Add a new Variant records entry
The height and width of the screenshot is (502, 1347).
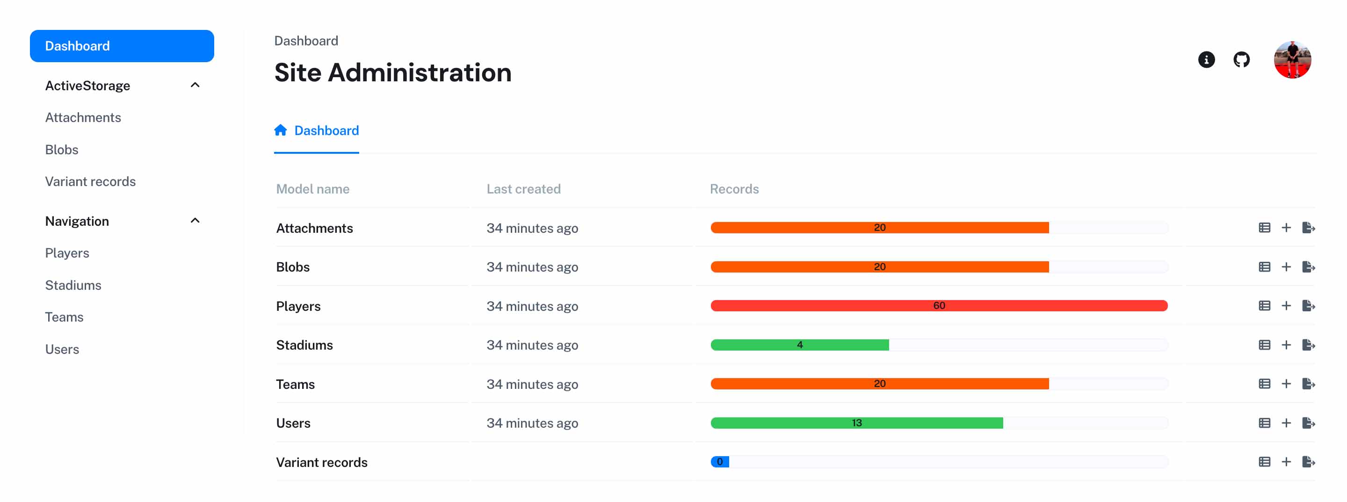[x=1286, y=462]
